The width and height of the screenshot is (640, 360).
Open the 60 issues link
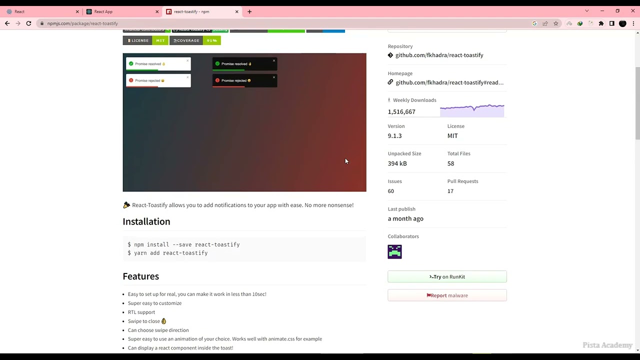click(390, 191)
